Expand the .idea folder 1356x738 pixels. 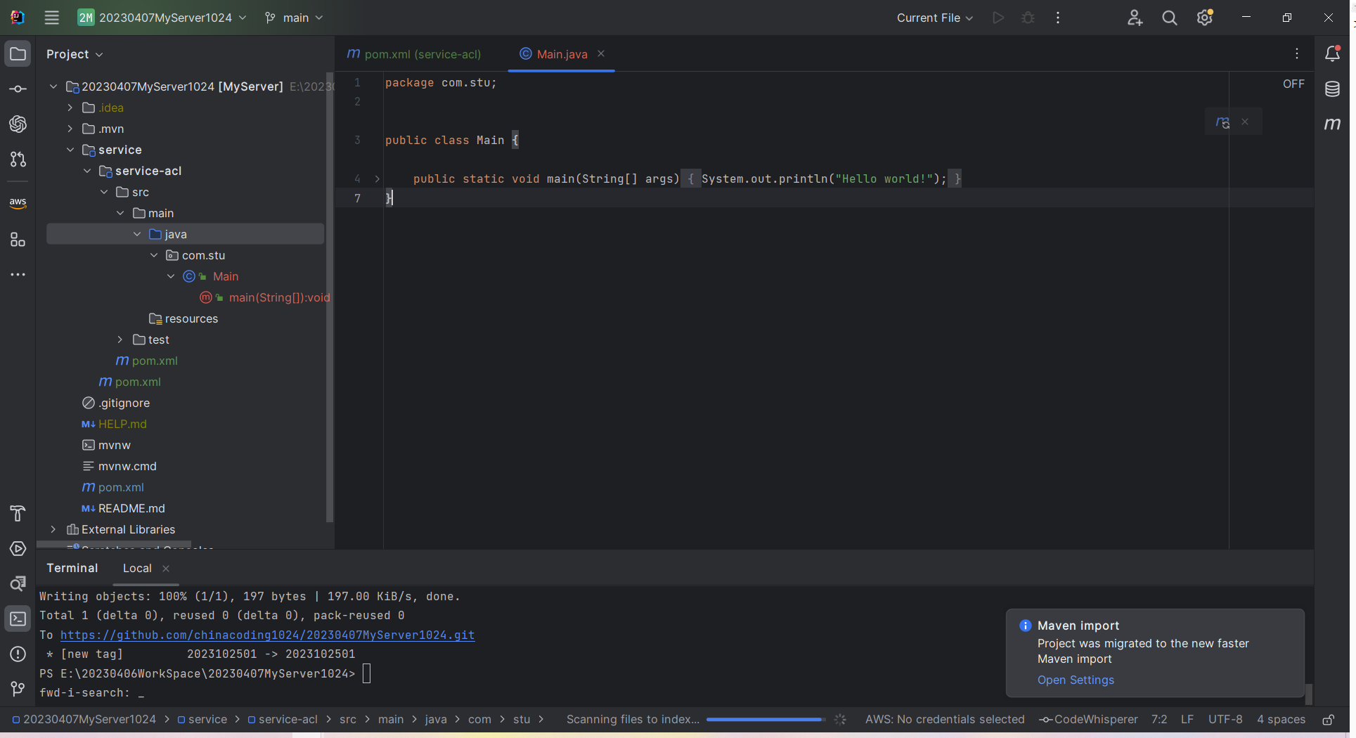click(70, 108)
